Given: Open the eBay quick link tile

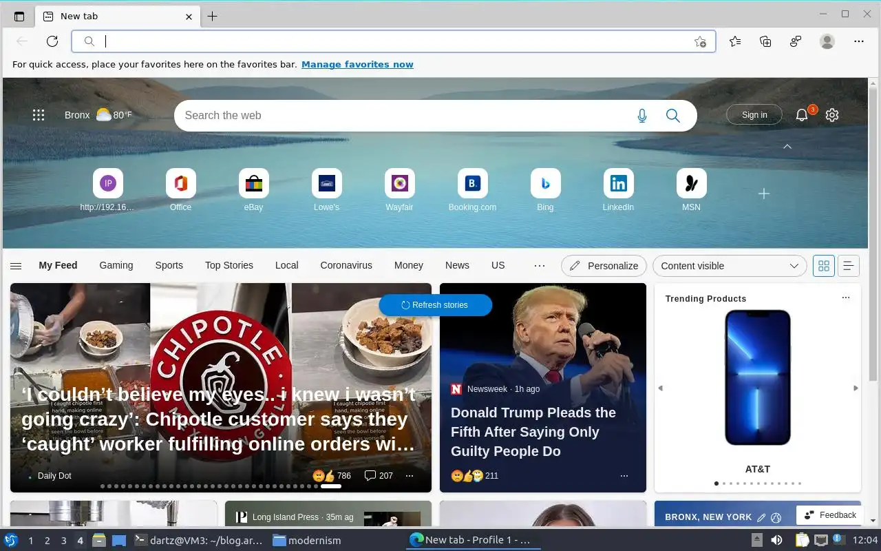Looking at the screenshot, I should click(x=254, y=190).
